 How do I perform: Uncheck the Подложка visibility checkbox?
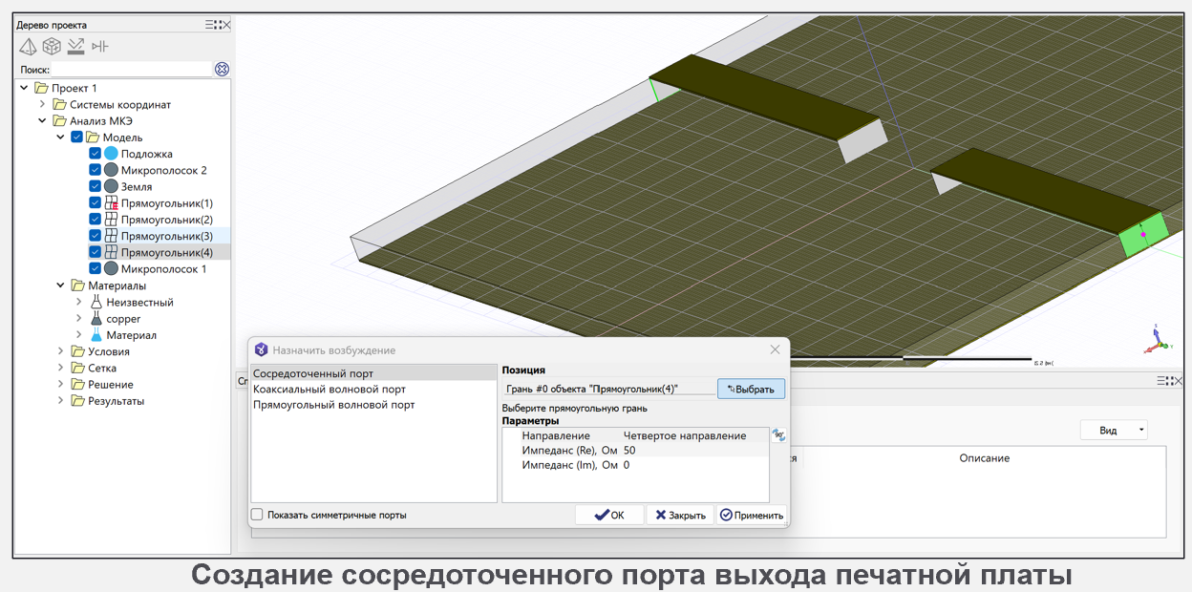pyautogui.click(x=96, y=154)
